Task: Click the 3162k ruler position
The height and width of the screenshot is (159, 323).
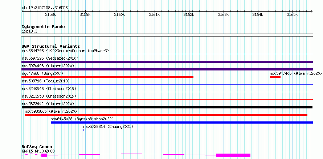Action: 189,14
